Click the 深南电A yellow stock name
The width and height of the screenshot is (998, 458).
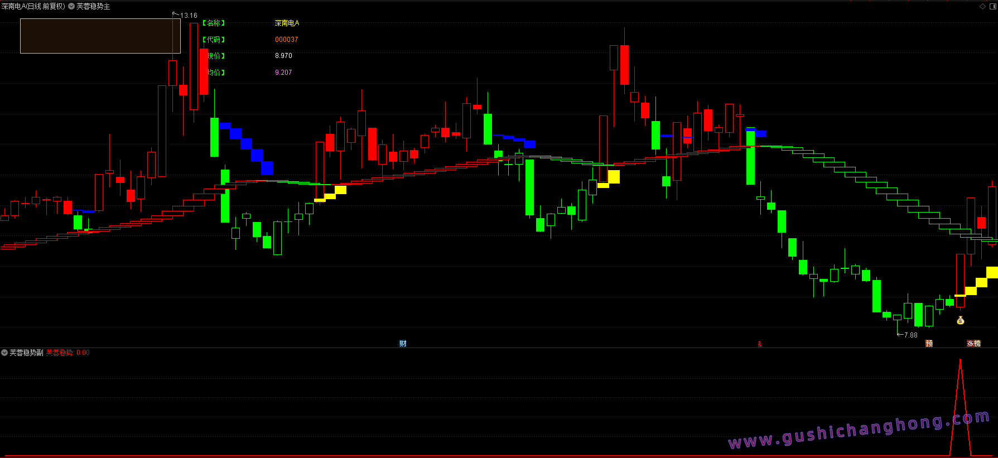point(287,23)
